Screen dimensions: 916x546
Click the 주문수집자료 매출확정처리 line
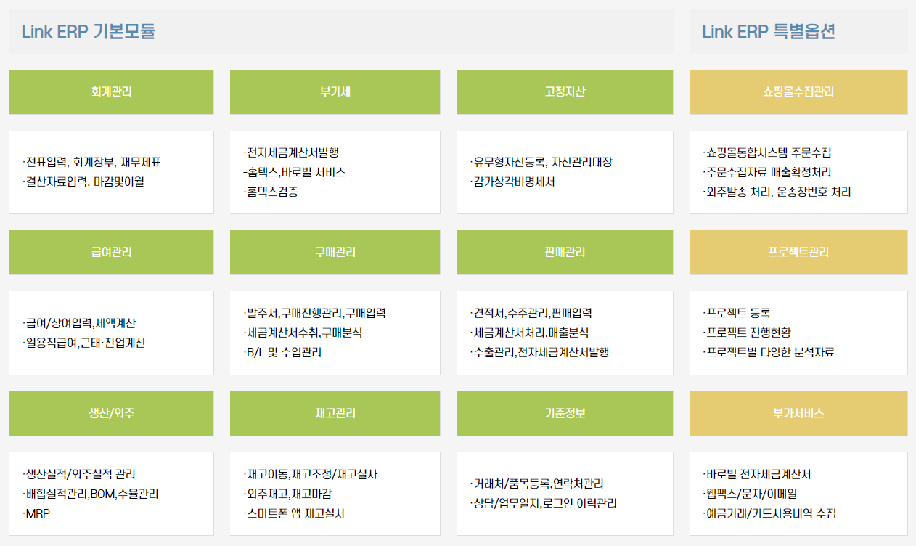click(x=767, y=172)
